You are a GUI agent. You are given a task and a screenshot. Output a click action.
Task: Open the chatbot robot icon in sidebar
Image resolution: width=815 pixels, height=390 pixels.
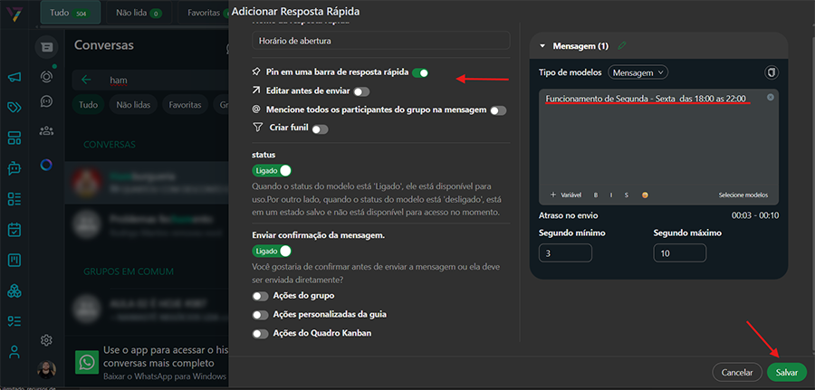[x=14, y=168]
